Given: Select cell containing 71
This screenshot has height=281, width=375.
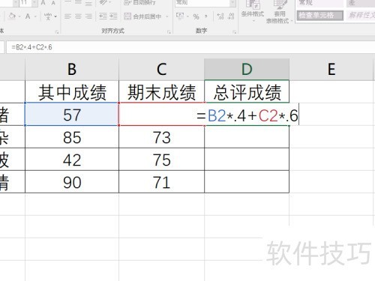Looking at the screenshot, I should tap(161, 182).
